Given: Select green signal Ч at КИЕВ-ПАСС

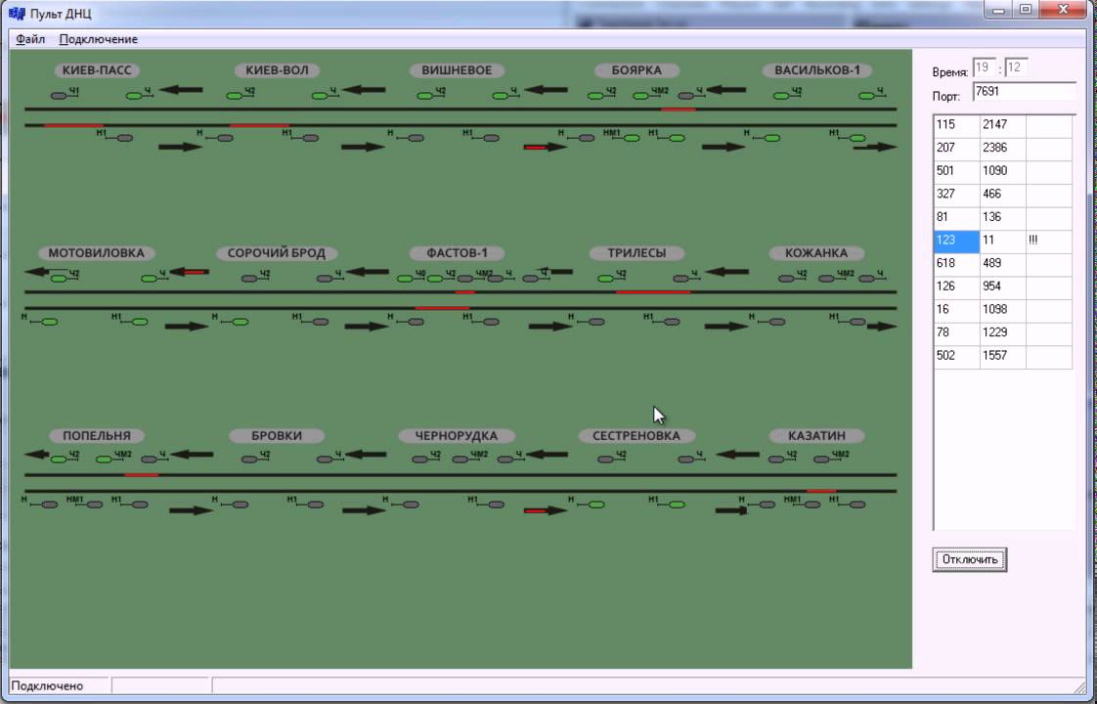Looking at the screenshot, I should pos(135,95).
